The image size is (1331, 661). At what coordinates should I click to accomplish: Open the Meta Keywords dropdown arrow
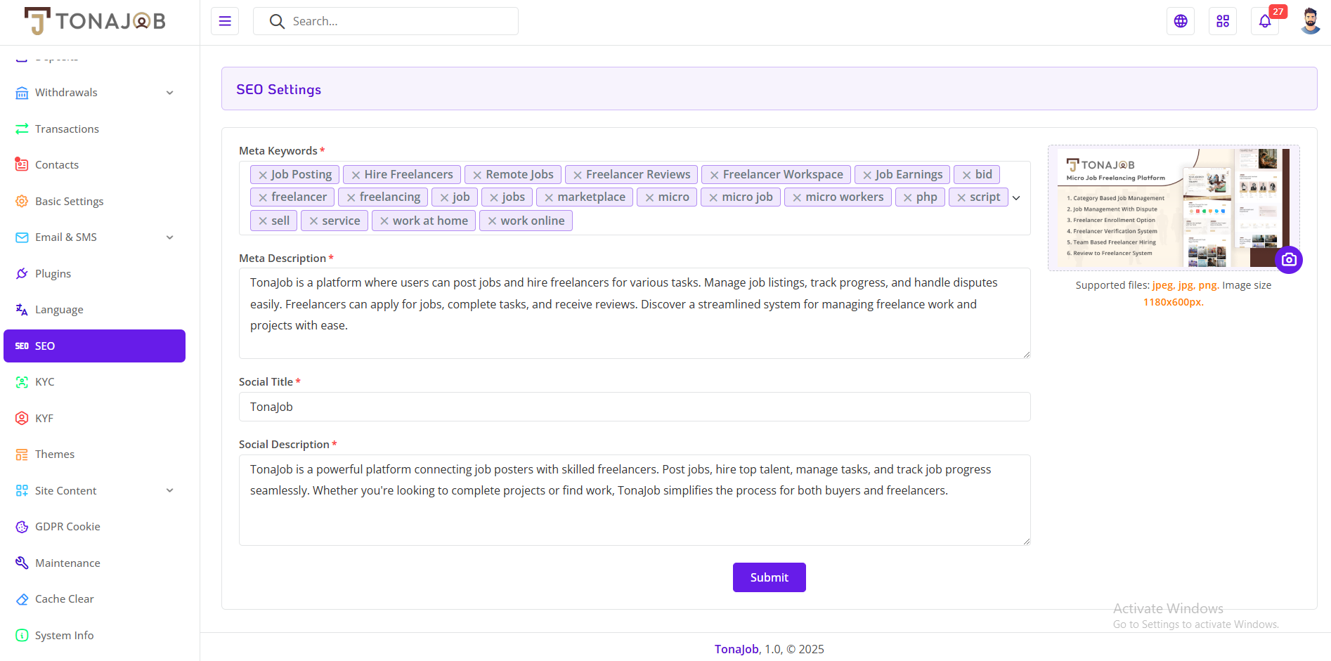pyautogui.click(x=1016, y=198)
